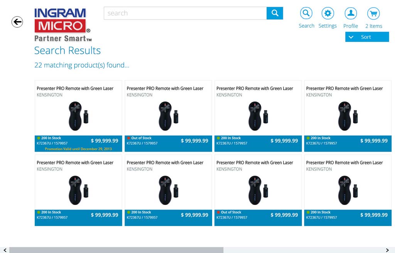The width and height of the screenshot is (395, 253).
Task: Expand the Sort dropdown
Action: click(367, 37)
